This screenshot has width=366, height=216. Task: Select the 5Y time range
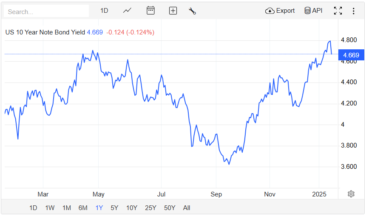click(x=114, y=208)
